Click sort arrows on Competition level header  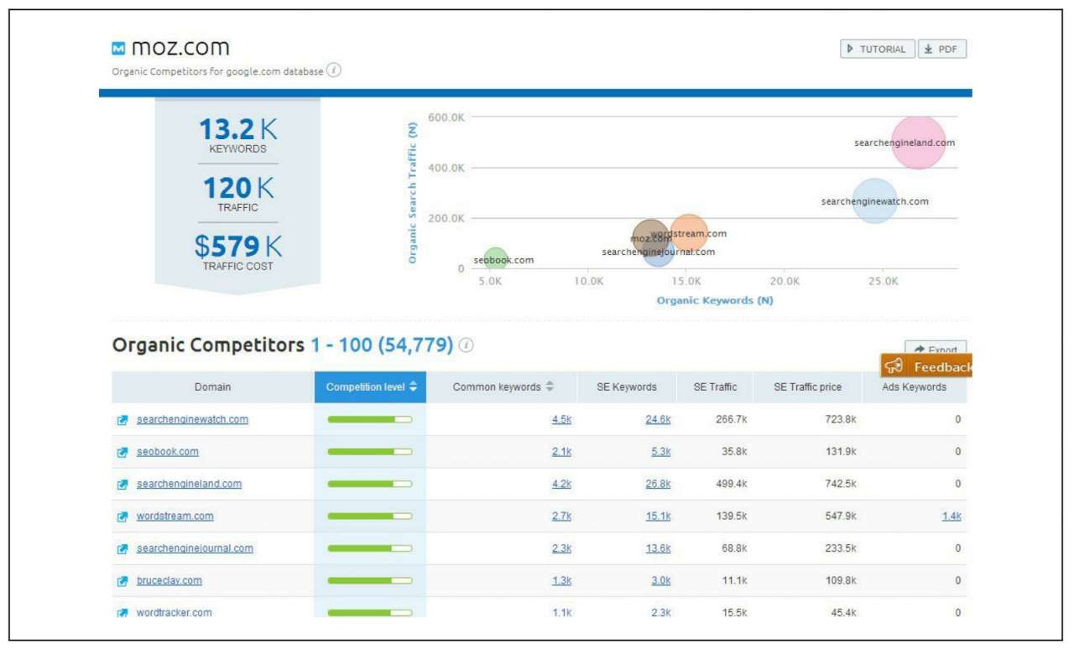413,387
